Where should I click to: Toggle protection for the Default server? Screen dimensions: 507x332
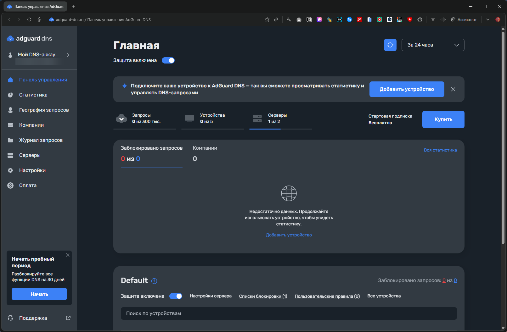tap(176, 296)
